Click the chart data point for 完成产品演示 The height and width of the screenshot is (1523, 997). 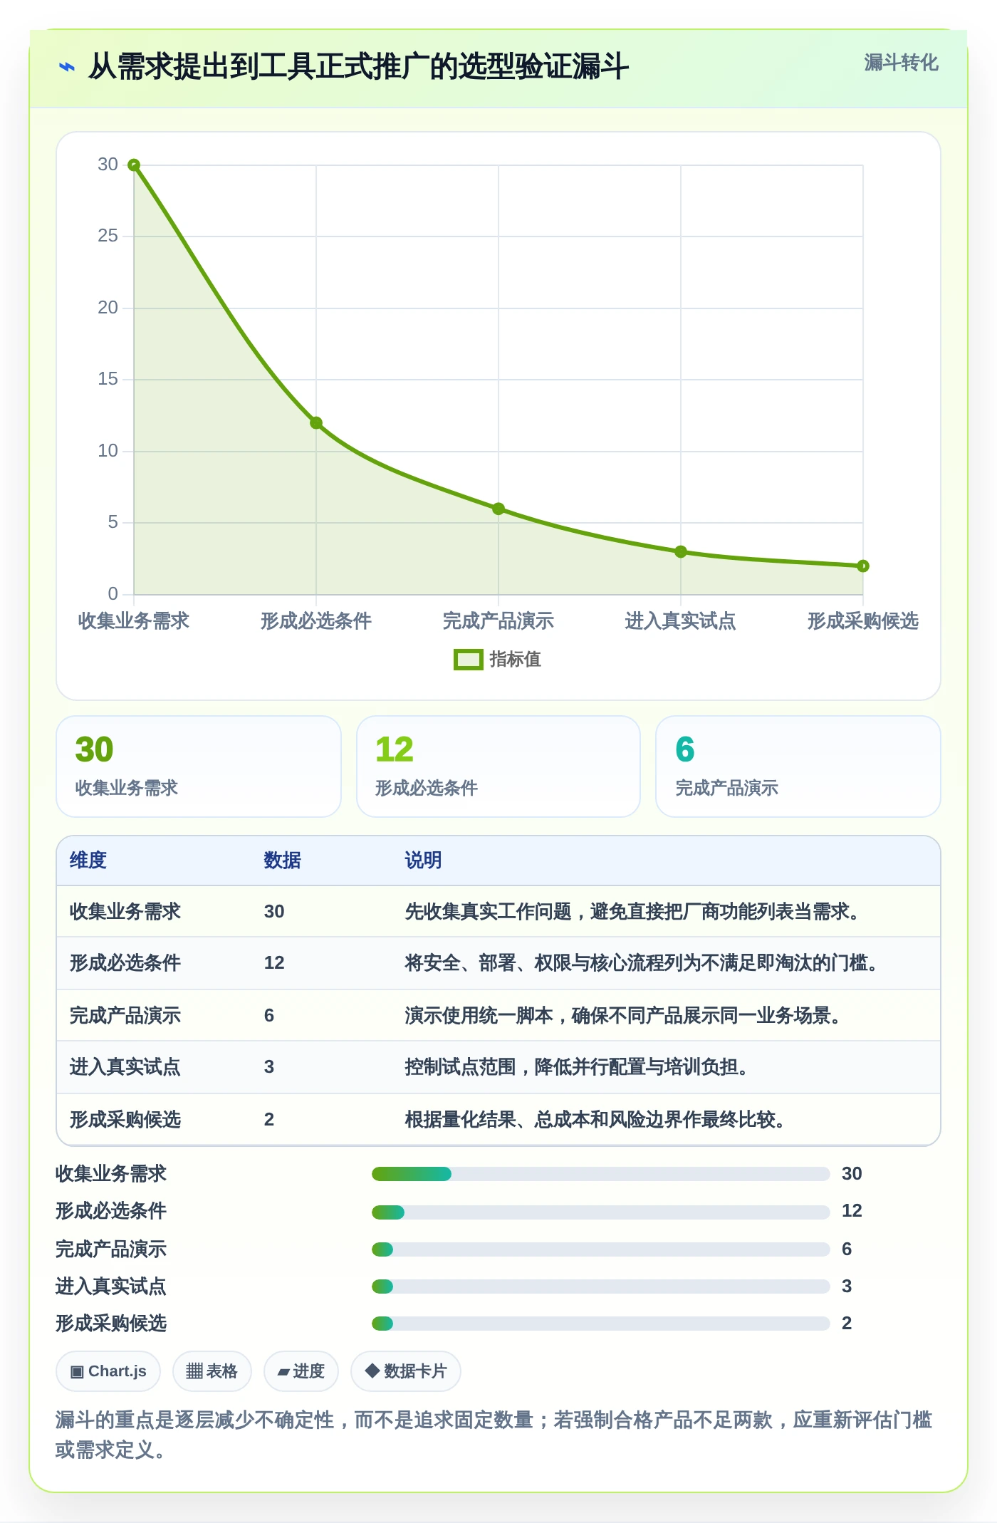(499, 509)
